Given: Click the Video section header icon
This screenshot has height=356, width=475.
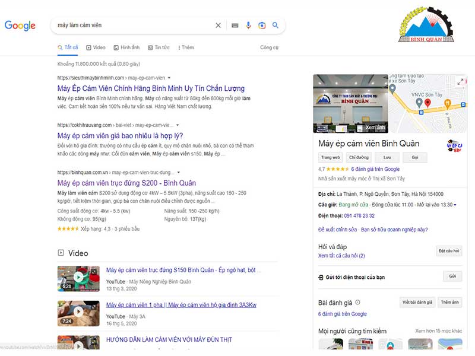Looking at the screenshot, I should pos(61,253).
